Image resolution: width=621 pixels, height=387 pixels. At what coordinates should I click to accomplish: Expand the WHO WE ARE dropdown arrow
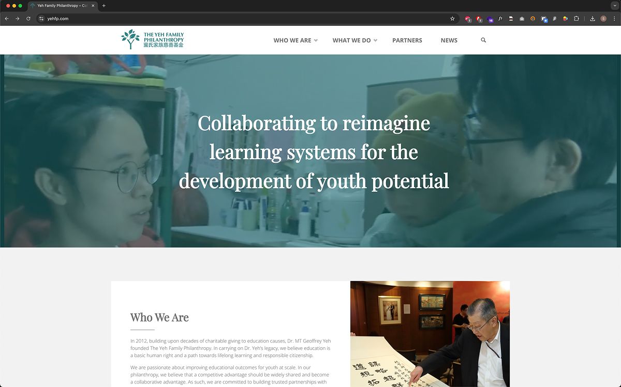tap(316, 40)
